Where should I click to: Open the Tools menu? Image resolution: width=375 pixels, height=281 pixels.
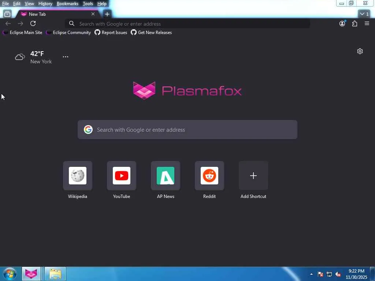(88, 4)
